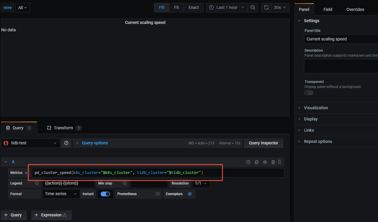The width and height of the screenshot is (378, 222).
Task: Open the Format Time series dropdown
Action: 61,194
